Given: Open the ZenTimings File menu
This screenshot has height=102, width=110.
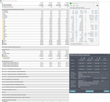Looking at the screenshot, I should pyautogui.click(x=71, y=6).
